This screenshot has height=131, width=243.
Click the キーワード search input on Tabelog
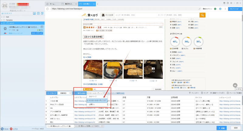178,15
